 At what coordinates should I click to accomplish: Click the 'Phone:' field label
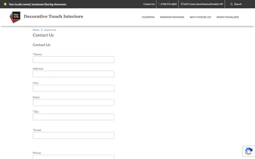click(x=37, y=153)
